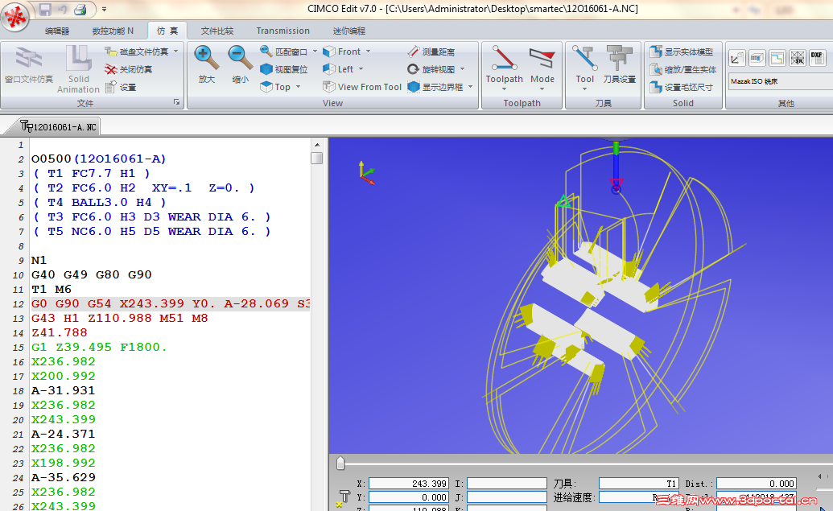Click code line 'G43 H1 Z110.988 M51 M8'
Image resolution: width=833 pixels, height=511 pixels.
click(x=120, y=318)
